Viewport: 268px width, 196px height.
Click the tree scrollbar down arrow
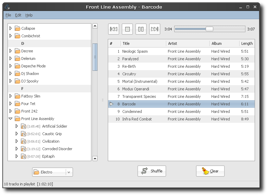95,158
